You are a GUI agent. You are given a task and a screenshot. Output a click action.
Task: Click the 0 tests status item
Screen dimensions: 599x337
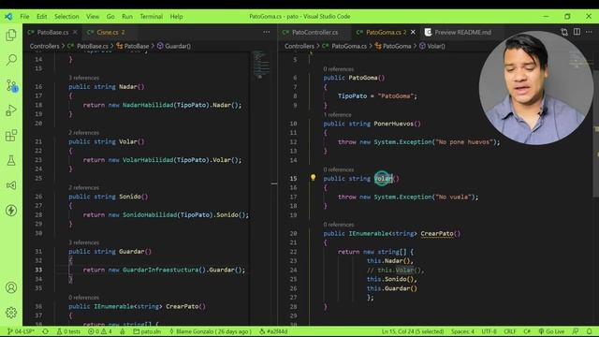click(68, 331)
